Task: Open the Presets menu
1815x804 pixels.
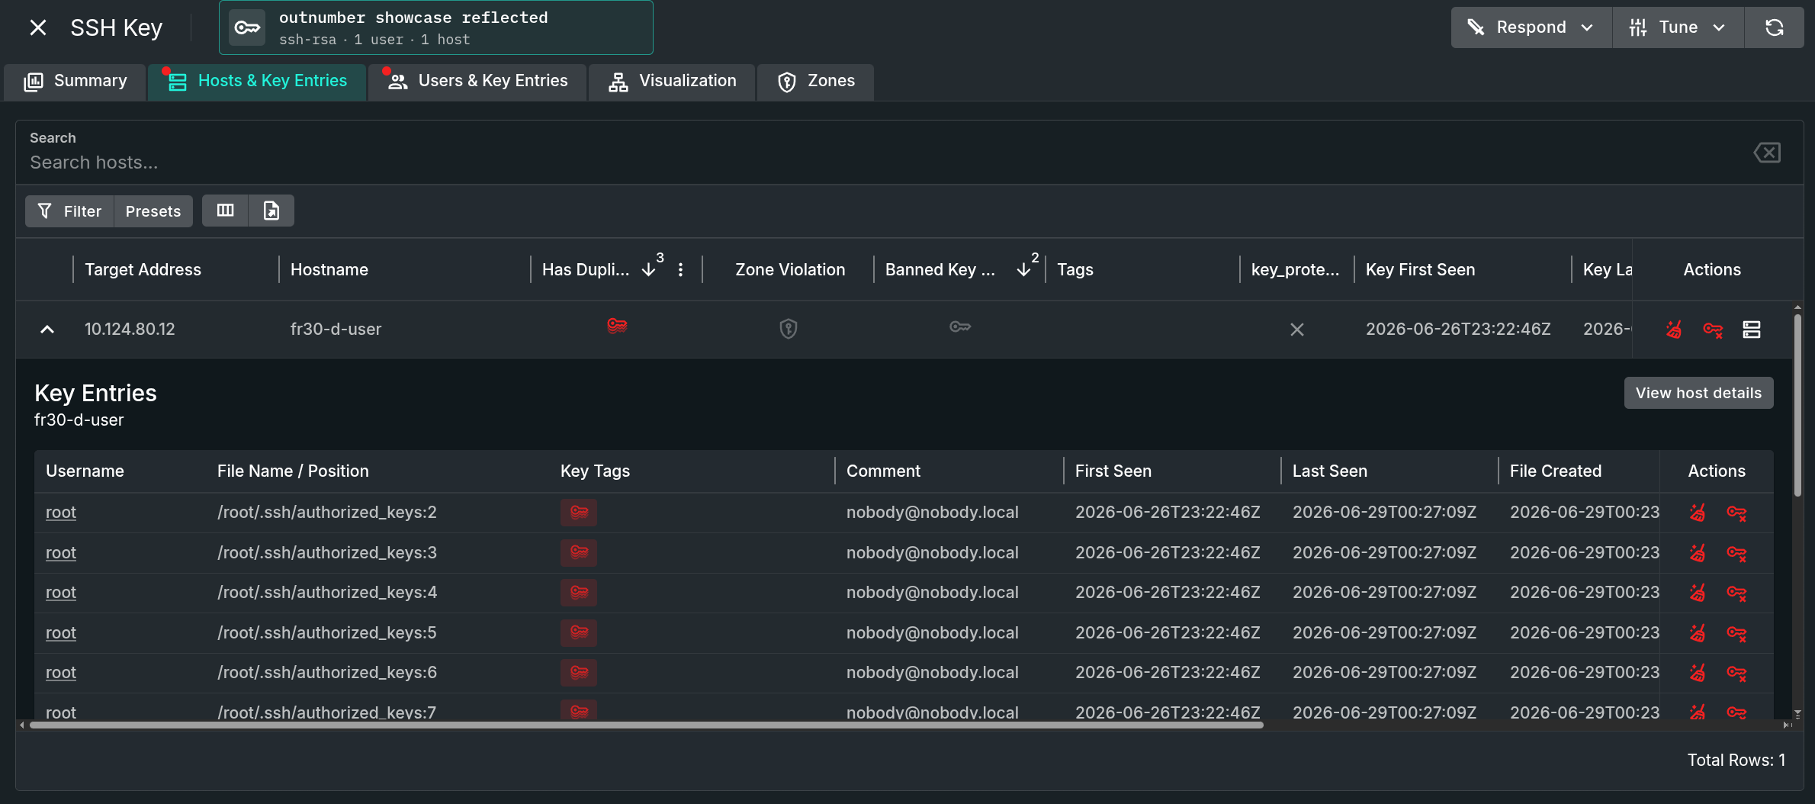Action: pos(153,211)
